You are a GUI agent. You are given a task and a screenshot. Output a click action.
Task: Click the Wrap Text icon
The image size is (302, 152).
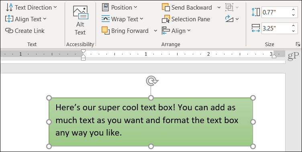[x=105, y=19]
